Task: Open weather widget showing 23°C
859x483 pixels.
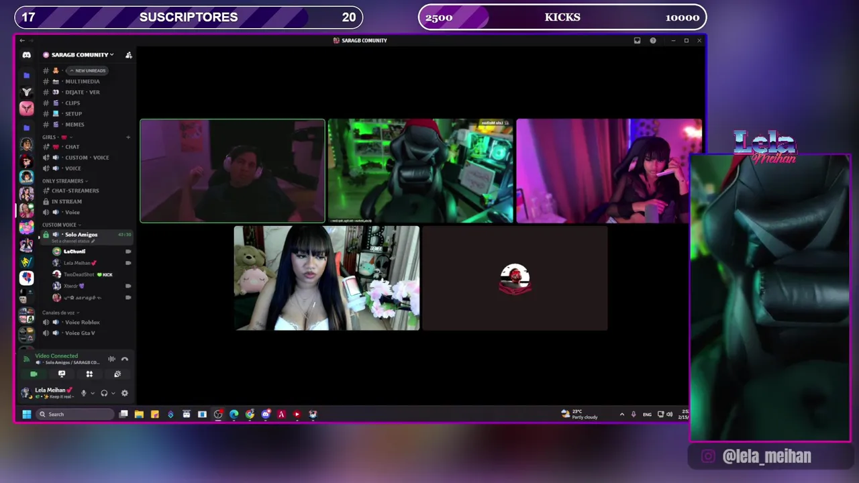Action: click(x=579, y=414)
